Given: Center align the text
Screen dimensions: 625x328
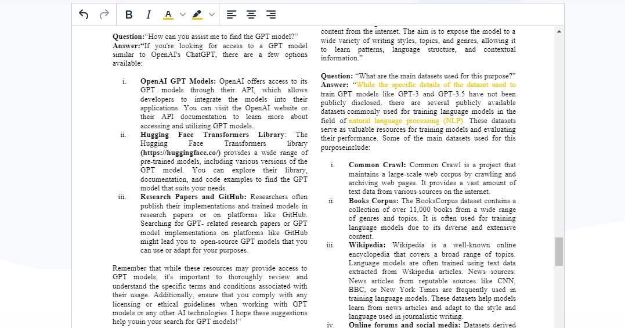Looking at the screenshot, I should [251, 15].
